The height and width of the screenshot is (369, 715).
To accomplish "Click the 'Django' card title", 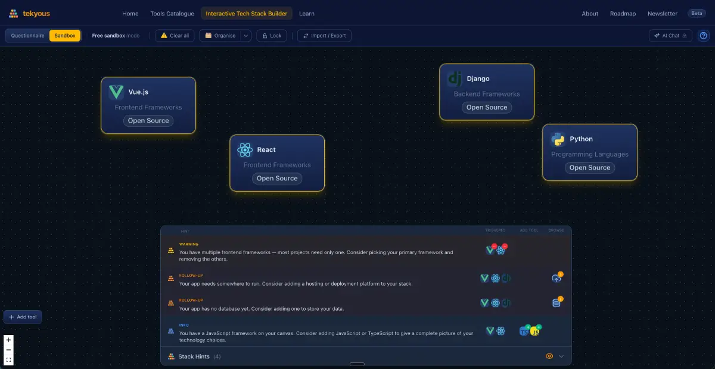I will pyautogui.click(x=478, y=79).
